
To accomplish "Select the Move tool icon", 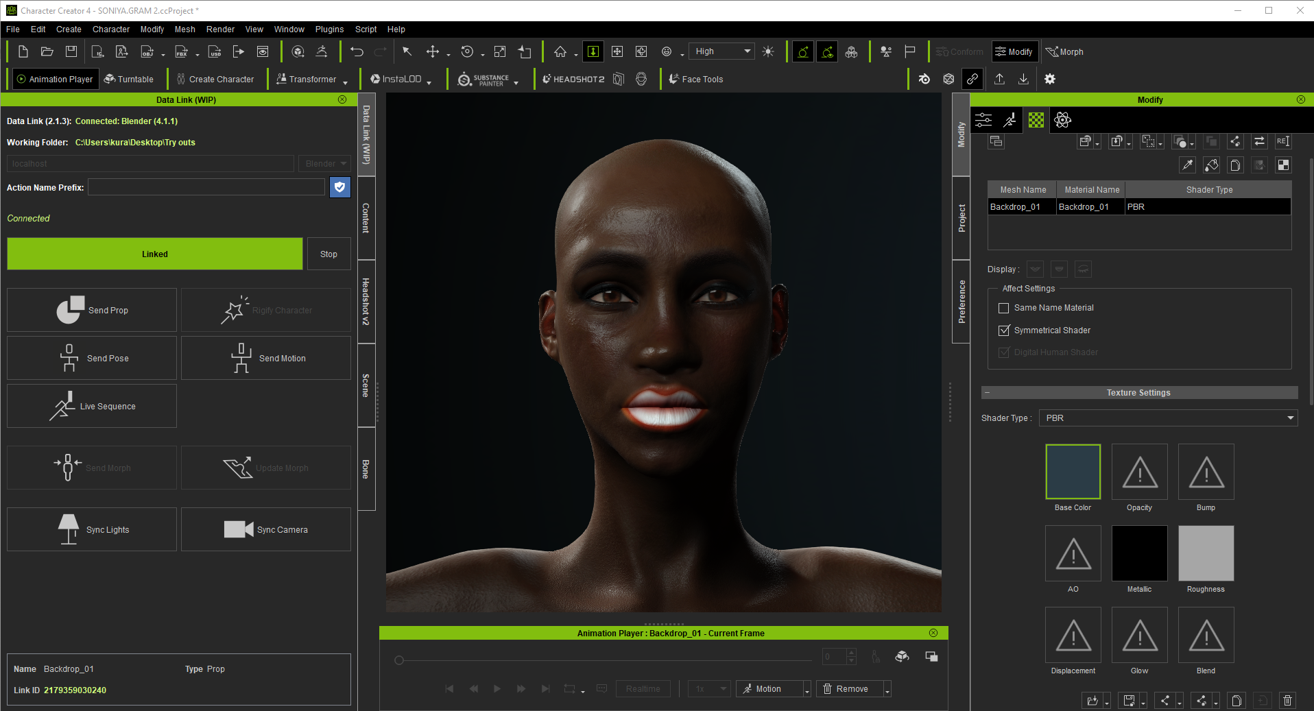I will pyautogui.click(x=433, y=51).
